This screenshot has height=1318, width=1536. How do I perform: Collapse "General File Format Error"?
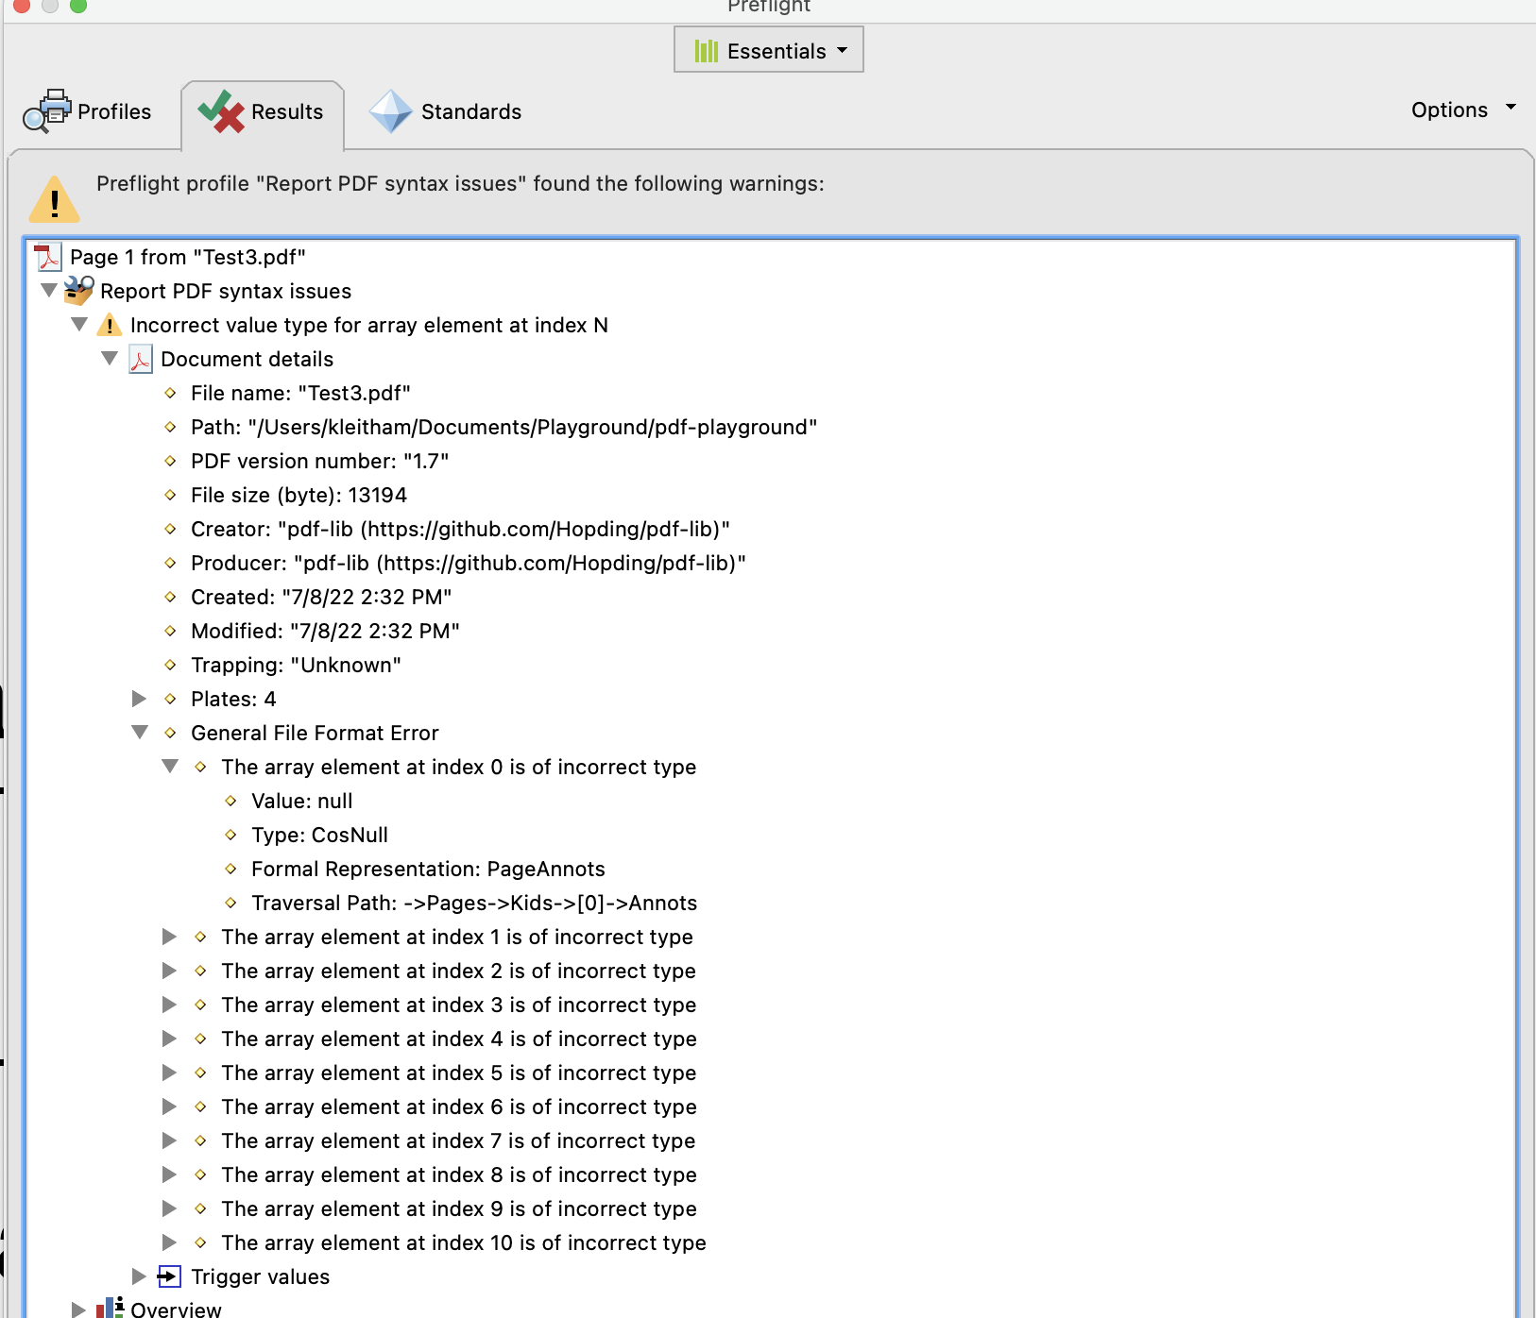(140, 733)
